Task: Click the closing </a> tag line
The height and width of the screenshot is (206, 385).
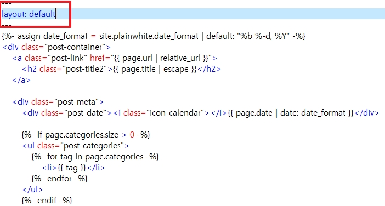Action: pyautogui.click(x=21, y=80)
